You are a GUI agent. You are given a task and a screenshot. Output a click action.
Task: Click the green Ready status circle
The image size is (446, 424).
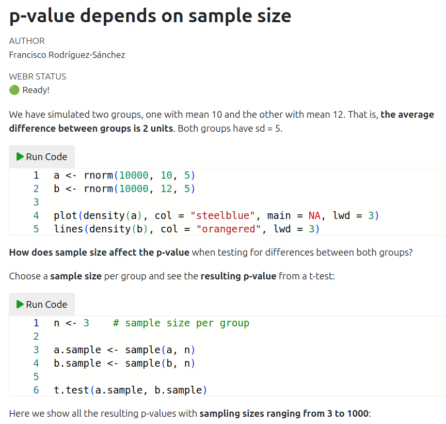(14, 90)
